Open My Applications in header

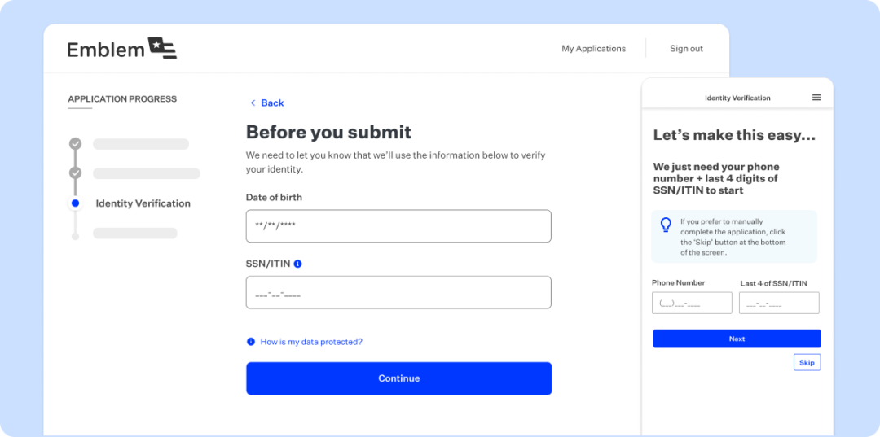(593, 49)
